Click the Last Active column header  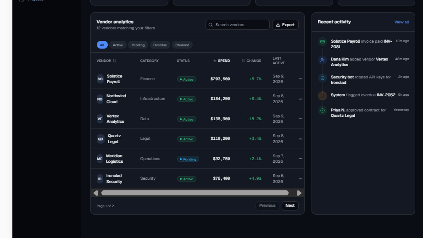point(278,61)
